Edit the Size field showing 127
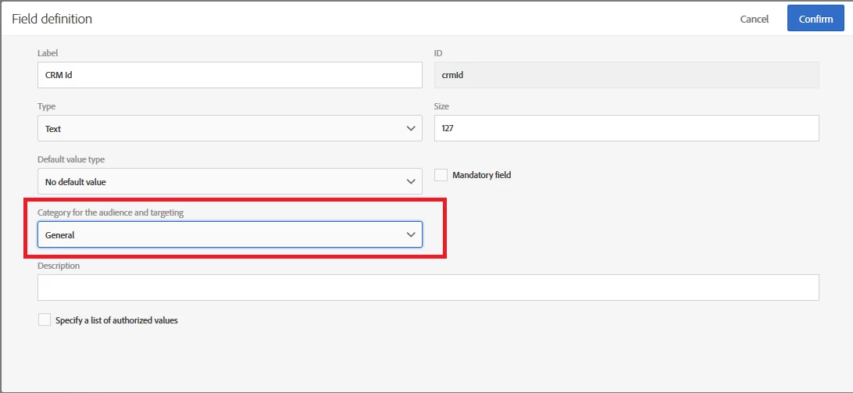Image resolution: width=853 pixels, height=393 pixels. click(626, 128)
